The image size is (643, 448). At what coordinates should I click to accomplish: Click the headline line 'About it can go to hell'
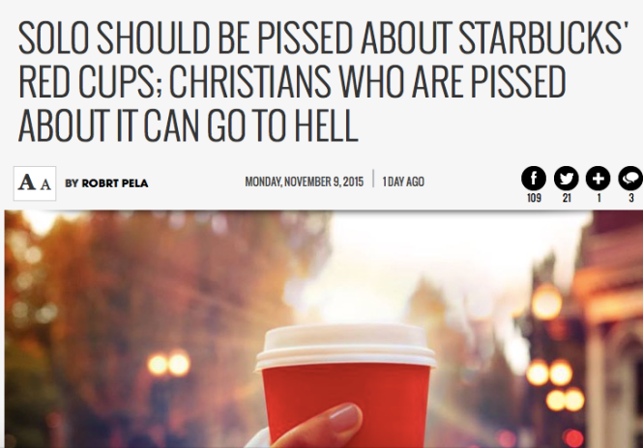pyautogui.click(x=189, y=126)
